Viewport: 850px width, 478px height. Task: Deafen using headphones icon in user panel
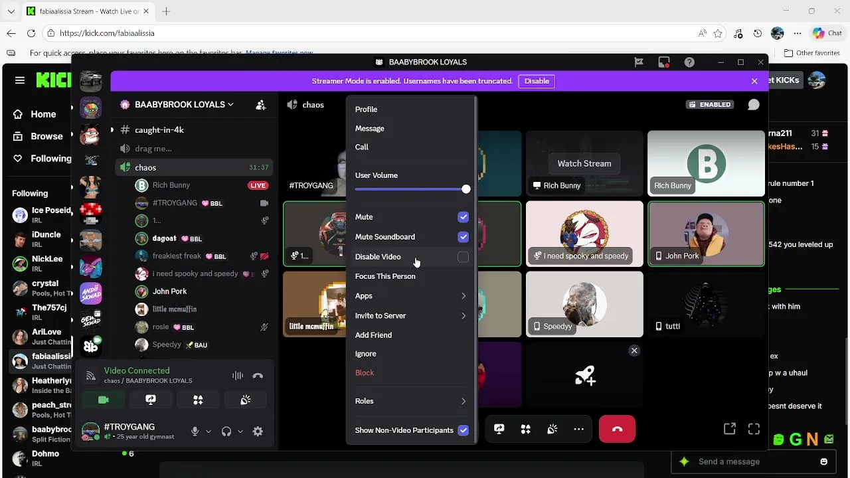tap(226, 432)
